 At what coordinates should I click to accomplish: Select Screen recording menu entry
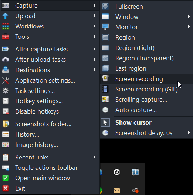pyautogui.click(x=147, y=79)
